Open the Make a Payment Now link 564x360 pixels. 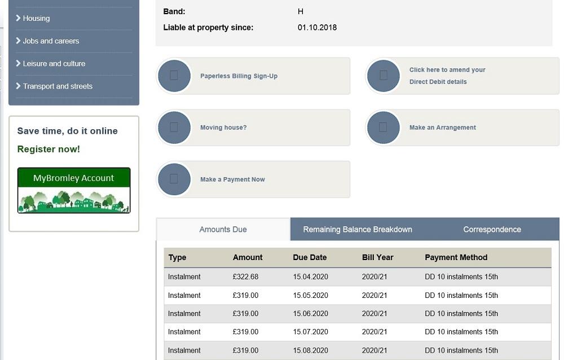[x=232, y=179]
